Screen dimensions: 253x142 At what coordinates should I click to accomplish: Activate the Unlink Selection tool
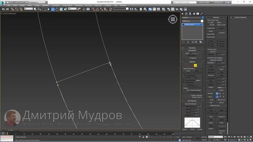(x=17, y=9)
